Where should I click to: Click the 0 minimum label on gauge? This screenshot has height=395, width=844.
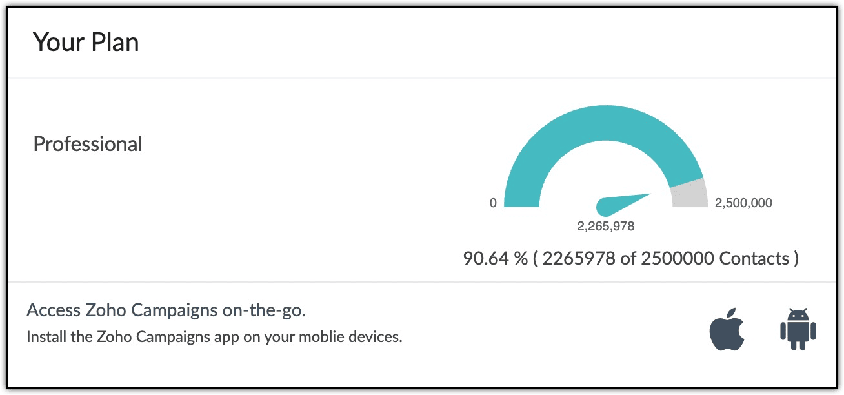493,203
